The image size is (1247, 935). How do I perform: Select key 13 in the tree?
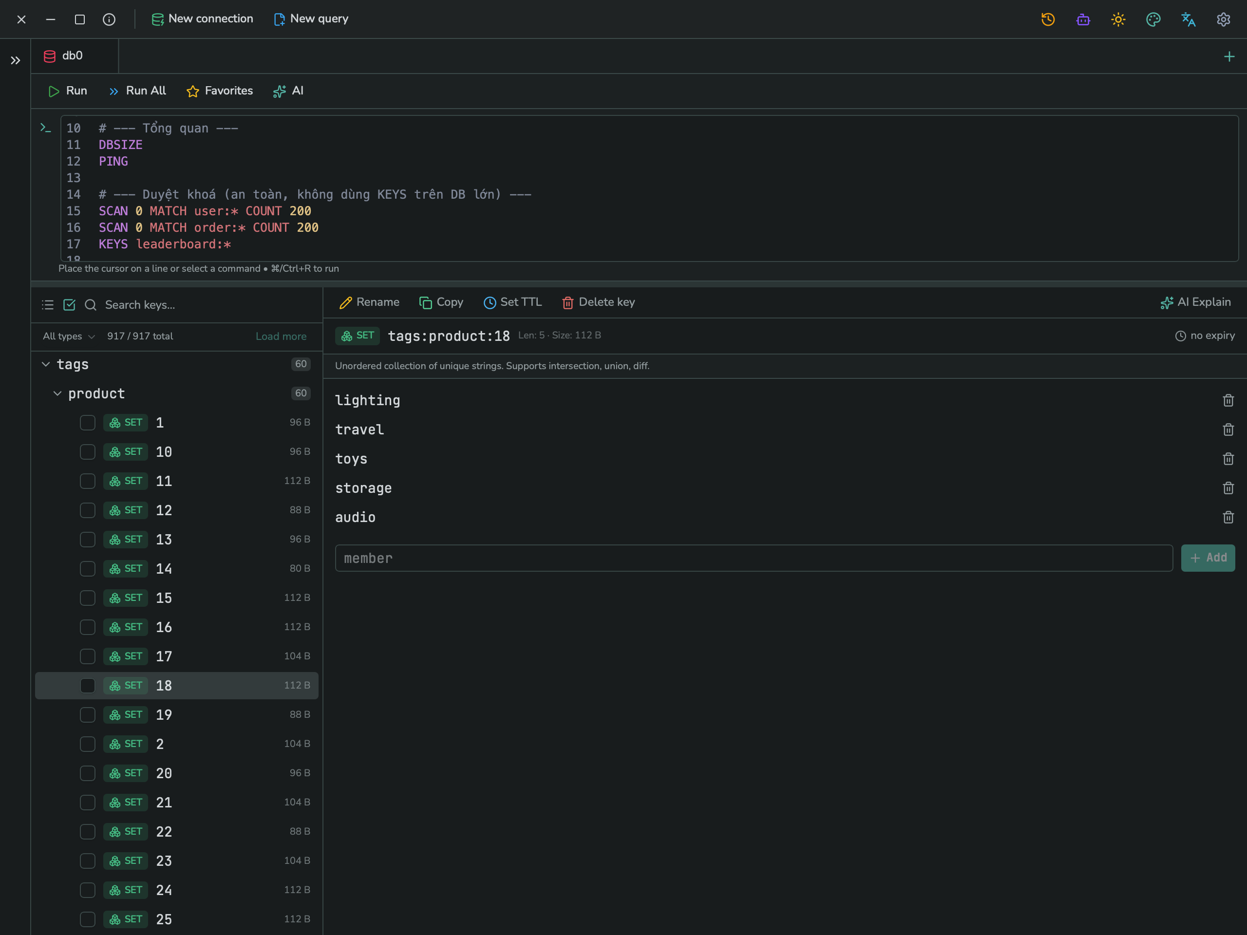(x=177, y=540)
